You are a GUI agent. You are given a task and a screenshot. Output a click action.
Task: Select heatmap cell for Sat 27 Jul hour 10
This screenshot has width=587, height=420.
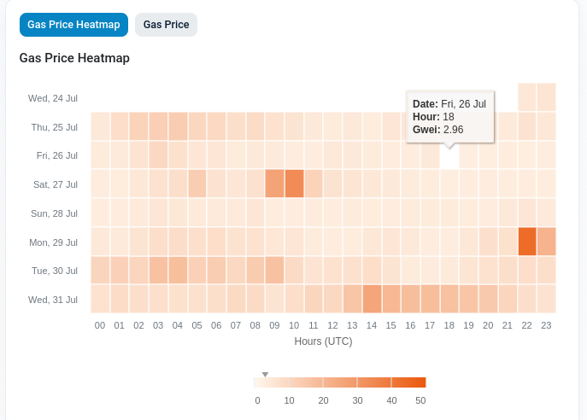294,184
